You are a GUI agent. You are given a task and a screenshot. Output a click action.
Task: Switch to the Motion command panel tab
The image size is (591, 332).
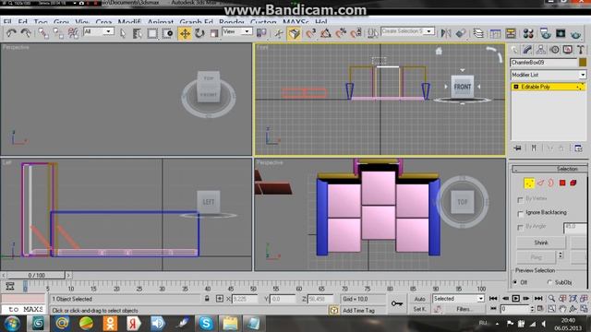[x=554, y=50]
